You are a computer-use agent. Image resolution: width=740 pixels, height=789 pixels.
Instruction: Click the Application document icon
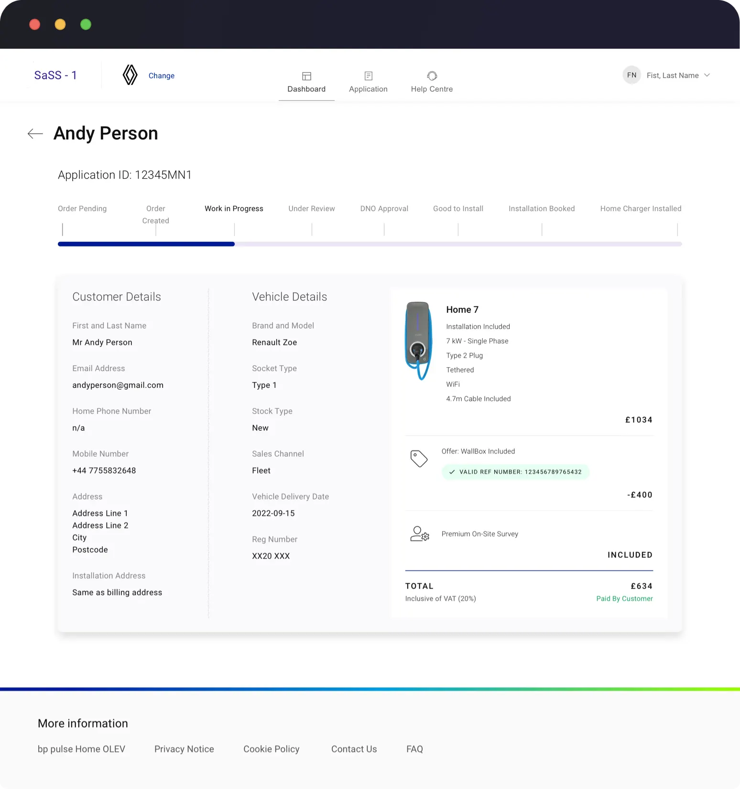pyautogui.click(x=368, y=76)
